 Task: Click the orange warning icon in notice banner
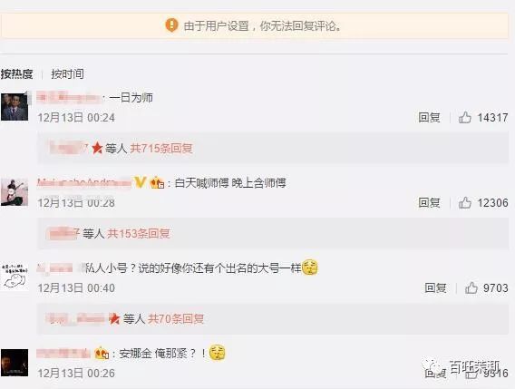pyautogui.click(x=171, y=25)
